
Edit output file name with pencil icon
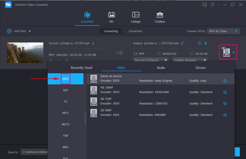[182, 43]
